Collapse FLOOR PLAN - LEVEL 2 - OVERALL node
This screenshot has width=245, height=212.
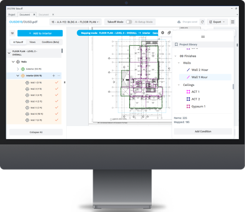(9, 53)
